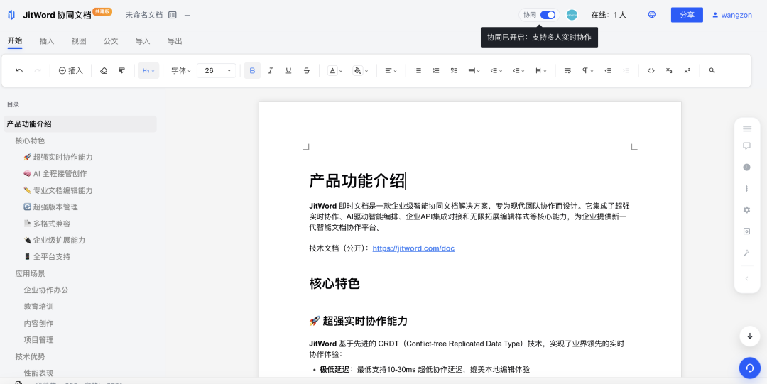Switch to the 导出 tab
The width and height of the screenshot is (767, 384).
click(175, 41)
